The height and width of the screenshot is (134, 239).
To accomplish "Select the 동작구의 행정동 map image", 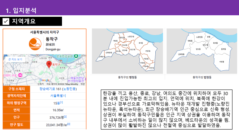I will [127, 51].
